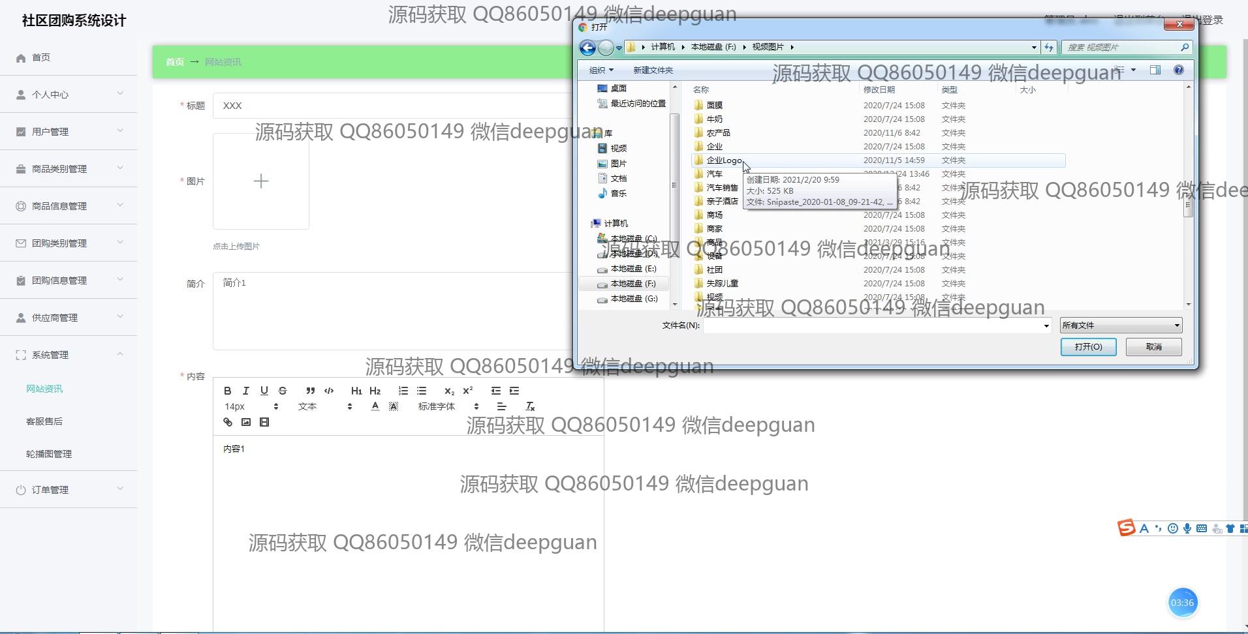Clear formatting with the Tx icon

tap(530, 406)
